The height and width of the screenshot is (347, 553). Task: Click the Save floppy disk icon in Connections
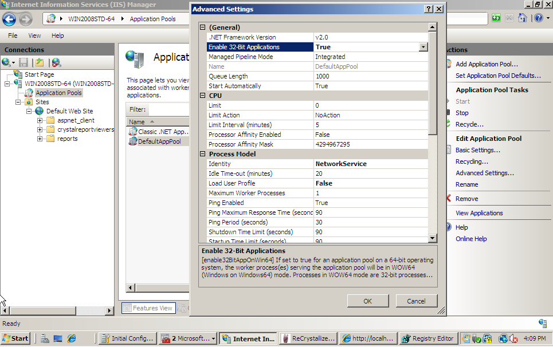tap(23, 63)
